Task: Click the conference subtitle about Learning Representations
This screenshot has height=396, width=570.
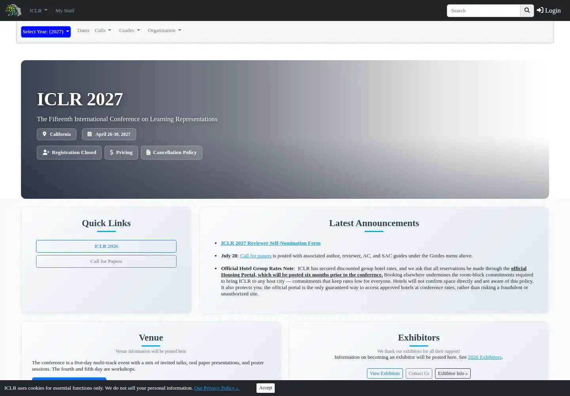Action: 127,119
